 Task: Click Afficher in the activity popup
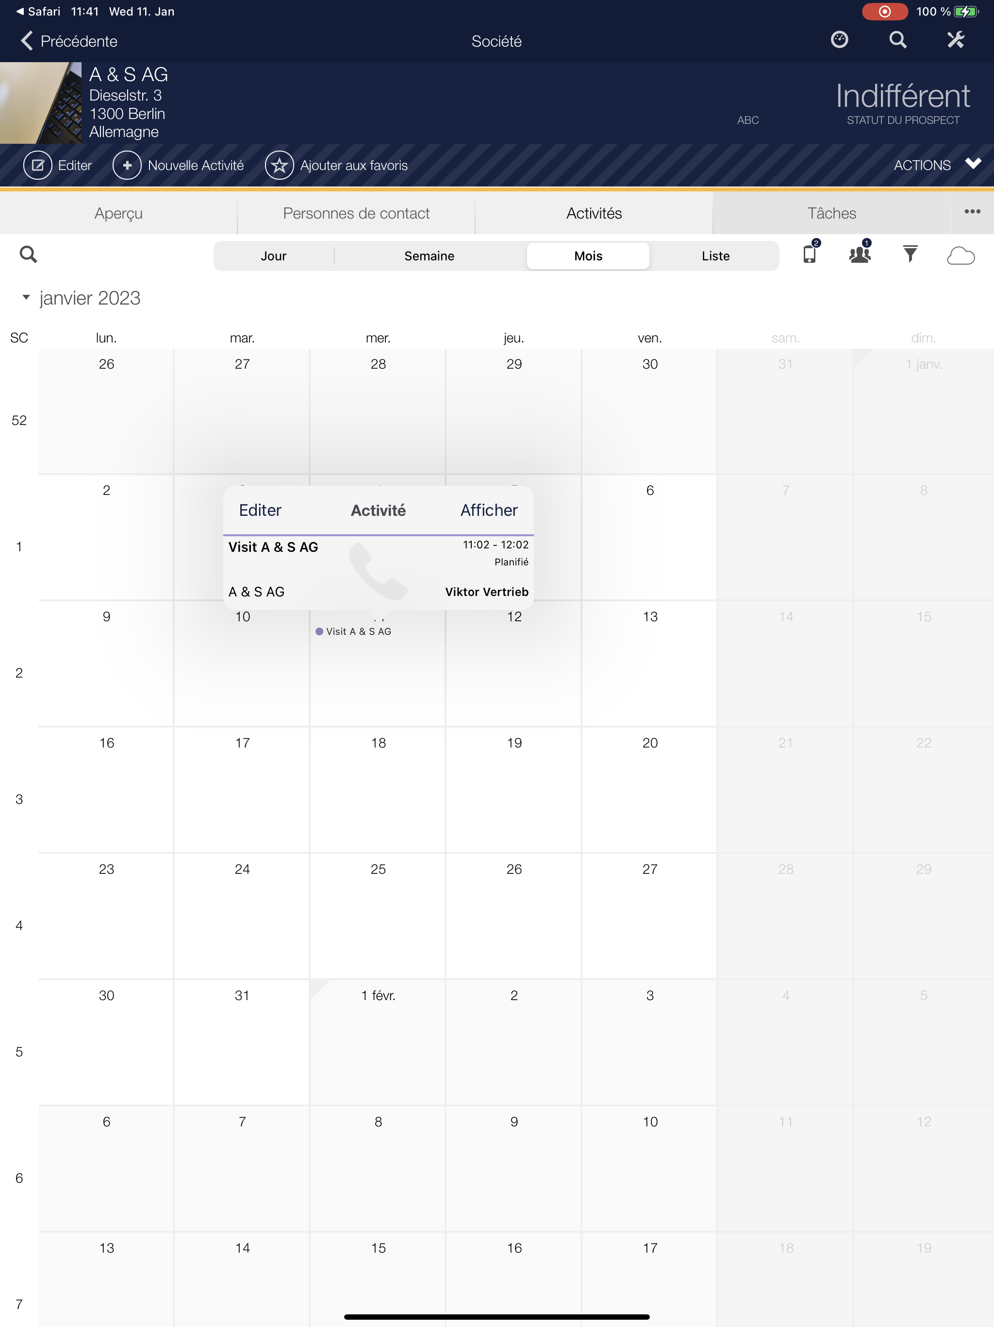[x=489, y=510]
